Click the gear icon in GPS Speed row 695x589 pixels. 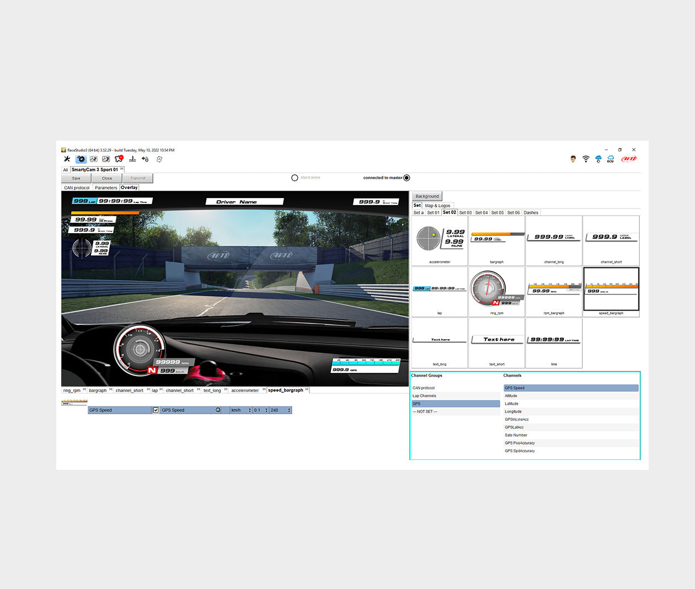(218, 410)
